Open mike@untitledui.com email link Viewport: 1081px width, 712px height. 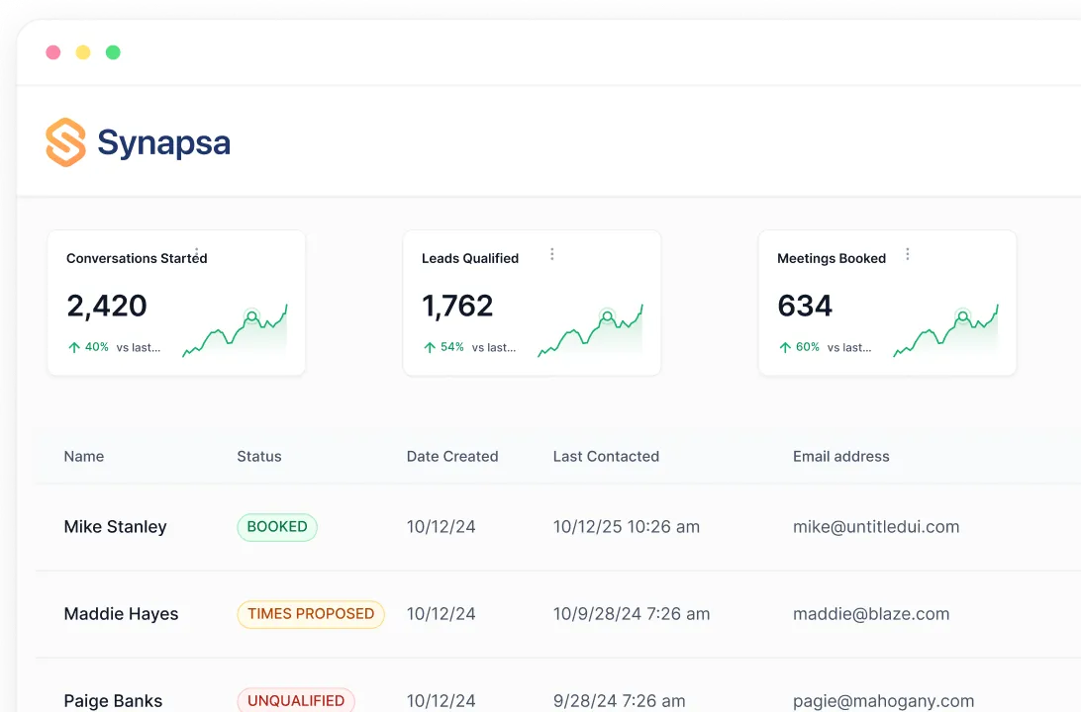point(876,527)
